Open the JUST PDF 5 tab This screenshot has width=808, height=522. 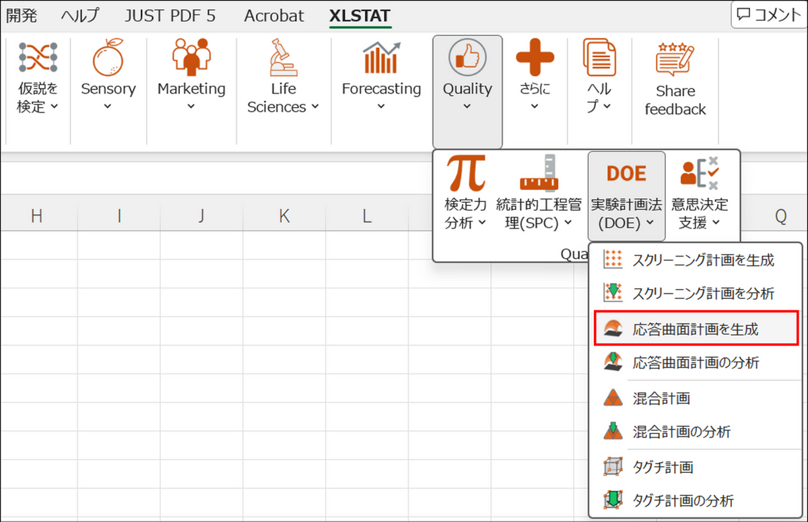(x=170, y=15)
